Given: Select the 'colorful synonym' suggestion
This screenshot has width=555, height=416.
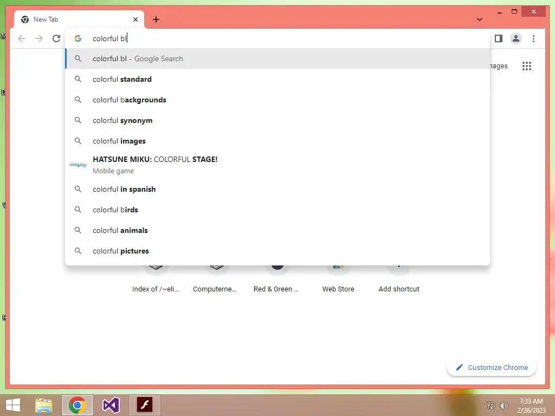Looking at the screenshot, I should (x=277, y=120).
